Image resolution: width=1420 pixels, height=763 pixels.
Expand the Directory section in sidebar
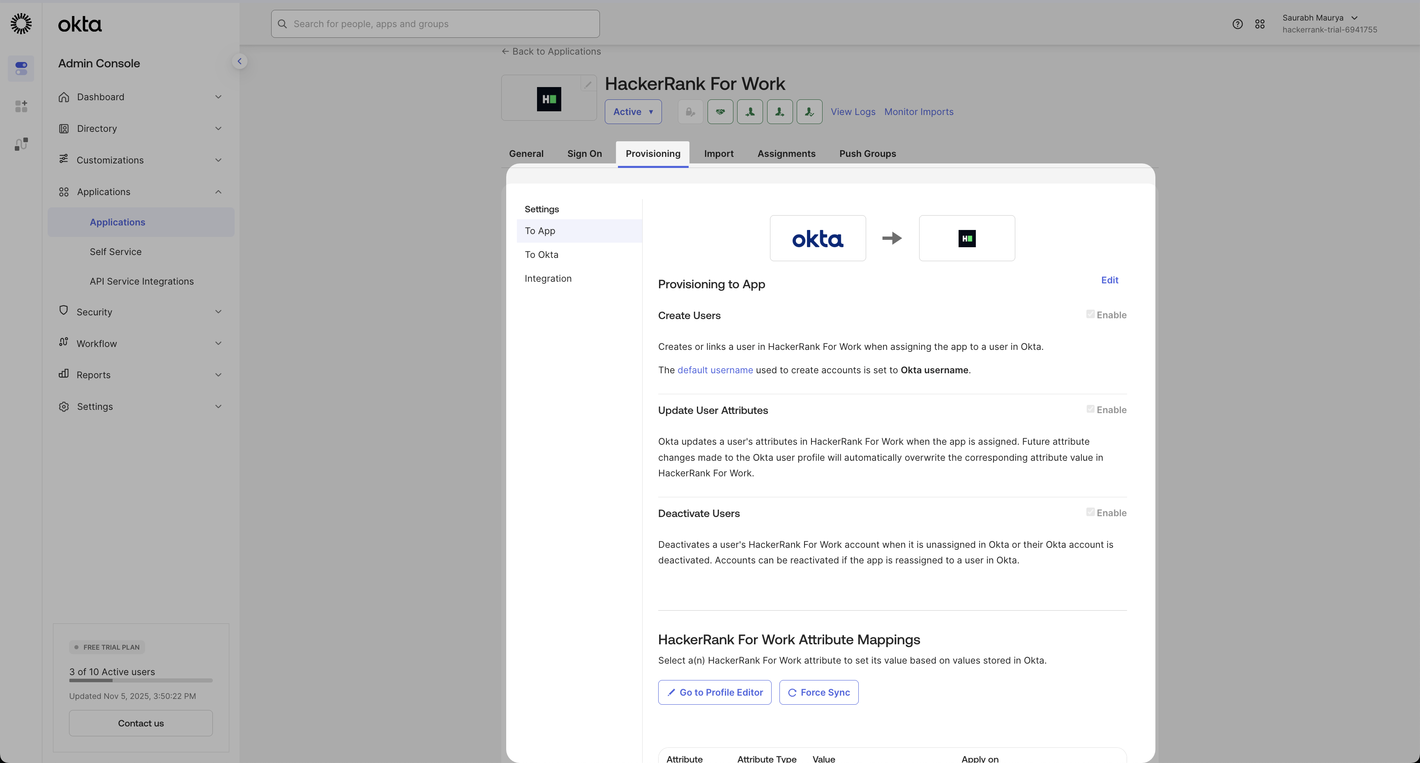(140, 129)
